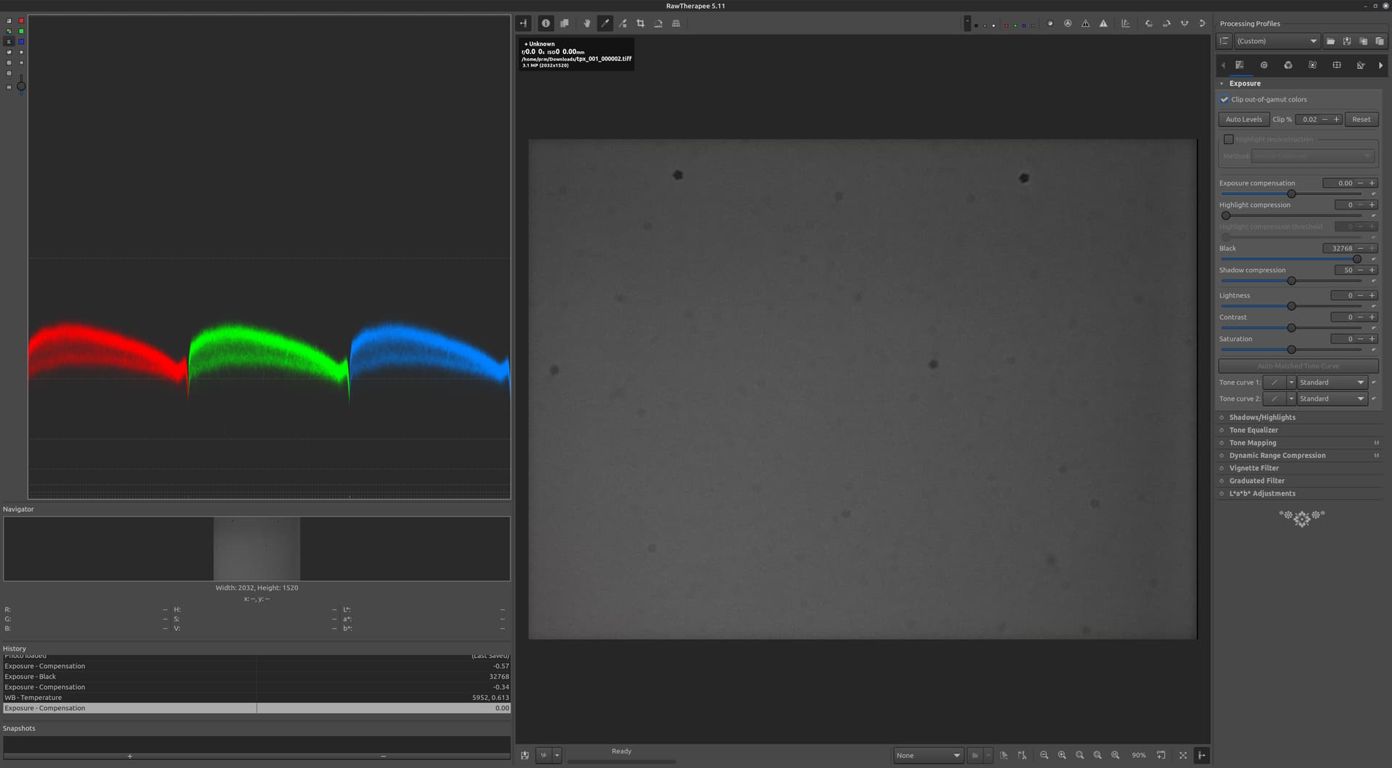Open the None soft-proofing dropdown in the bottom bar
The image size is (1392, 768).
pos(928,755)
